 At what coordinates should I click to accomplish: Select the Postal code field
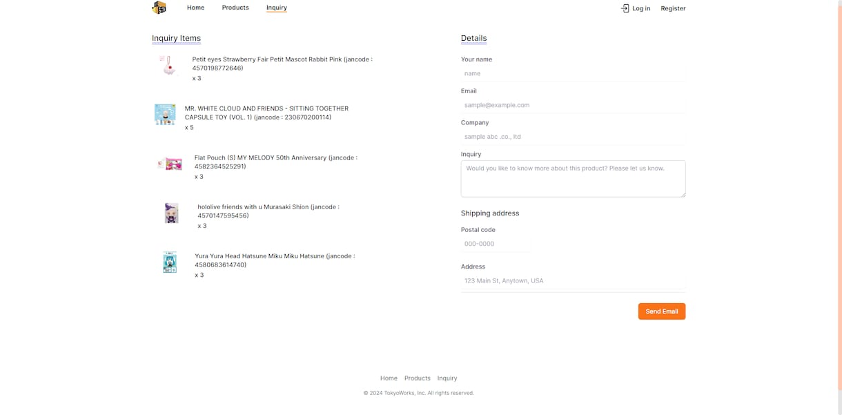point(496,244)
